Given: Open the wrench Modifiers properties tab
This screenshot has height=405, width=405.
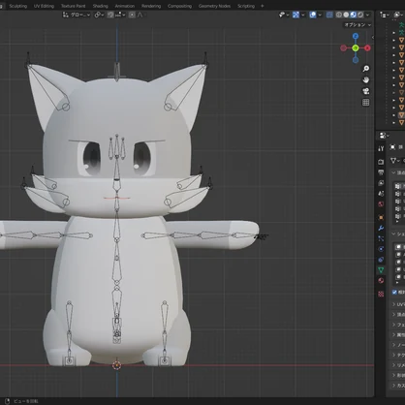Looking at the screenshot, I should click(x=381, y=228).
